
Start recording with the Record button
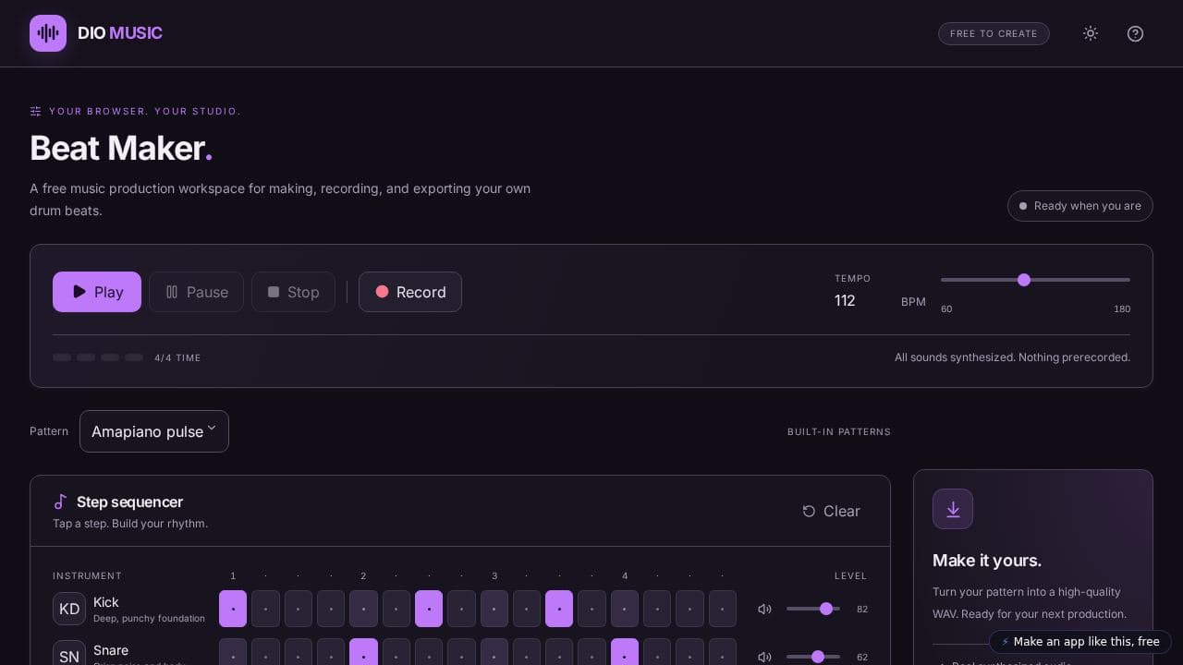pyautogui.click(x=410, y=292)
